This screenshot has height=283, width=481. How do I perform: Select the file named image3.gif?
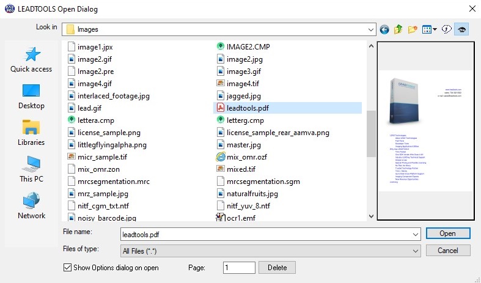click(x=244, y=72)
